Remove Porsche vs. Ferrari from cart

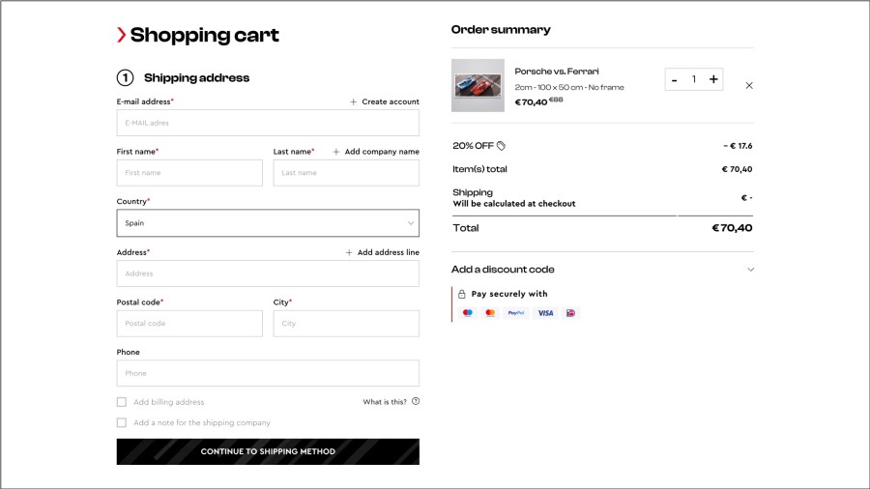click(749, 85)
